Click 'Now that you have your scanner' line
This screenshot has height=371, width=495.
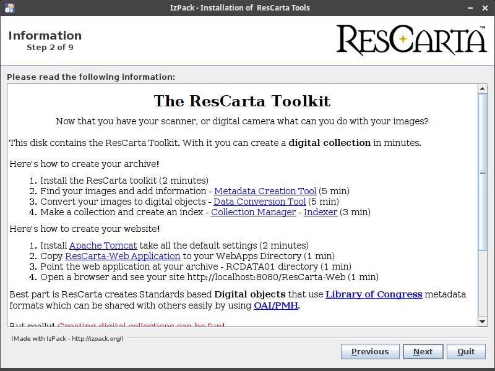point(242,121)
